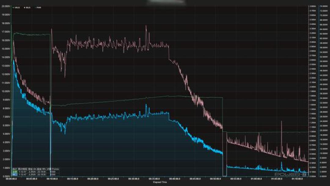
Task: Click the IBUS legend marker dot
Action: pyautogui.click(x=25, y=7)
